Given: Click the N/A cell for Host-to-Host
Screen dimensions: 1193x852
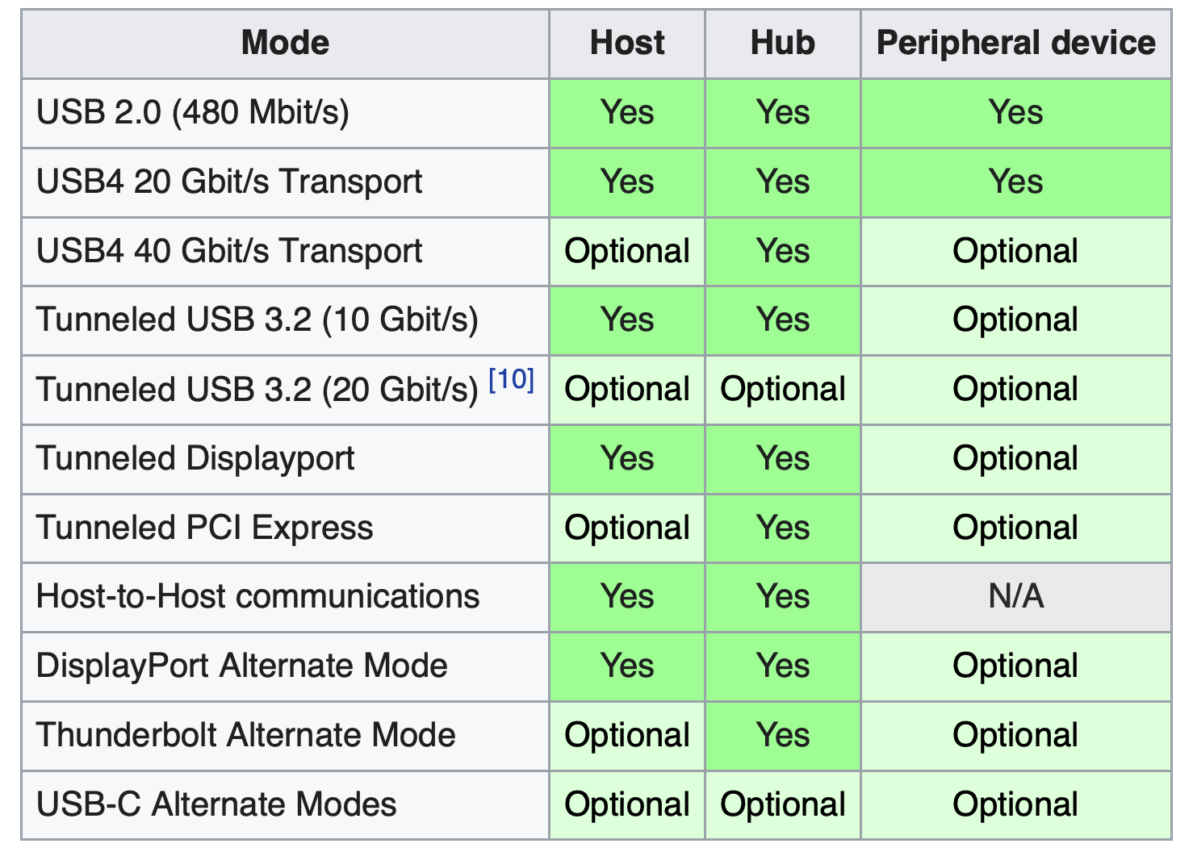Looking at the screenshot, I should coord(1016,597).
